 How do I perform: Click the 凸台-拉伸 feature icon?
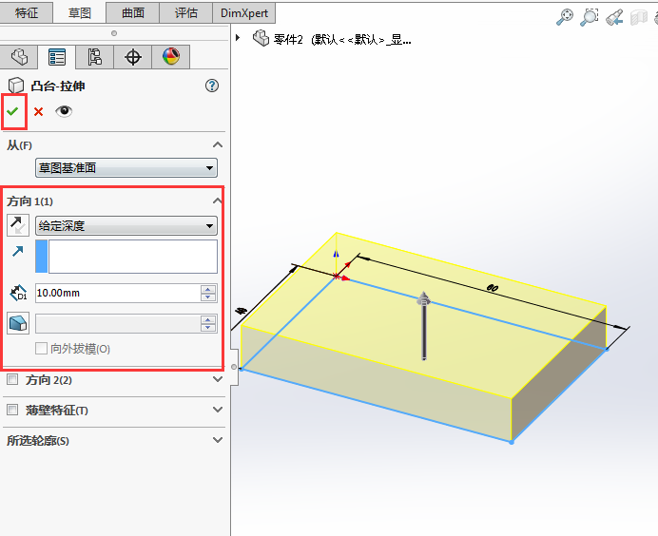point(16,86)
